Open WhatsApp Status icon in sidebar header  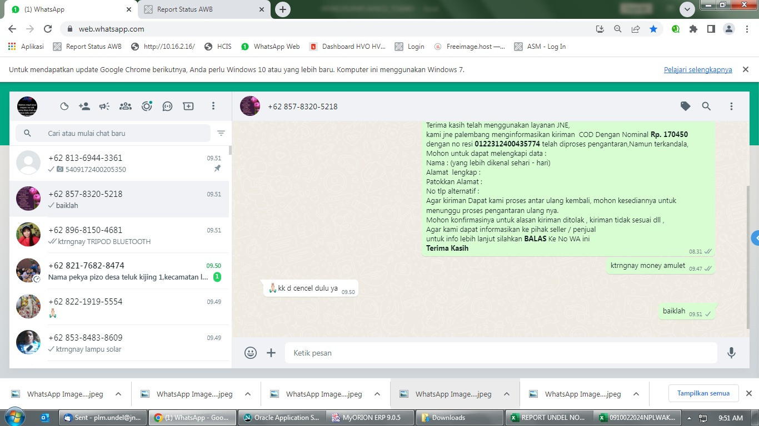click(64, 106)
